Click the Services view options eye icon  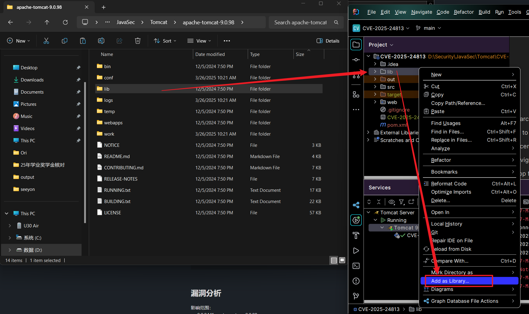click(392, 202)
